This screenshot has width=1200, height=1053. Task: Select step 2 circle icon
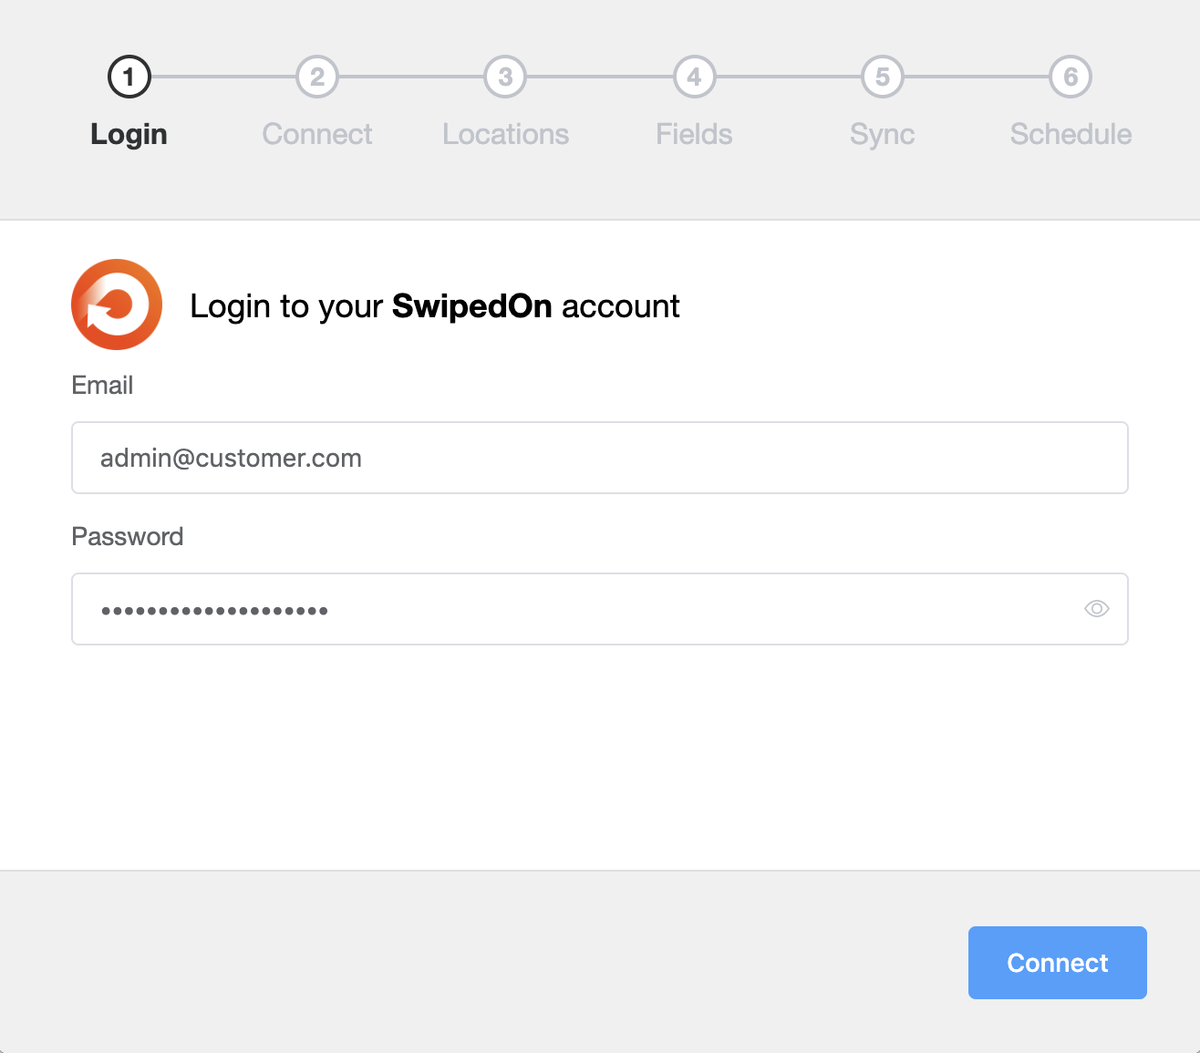click(x=317, y=77)
